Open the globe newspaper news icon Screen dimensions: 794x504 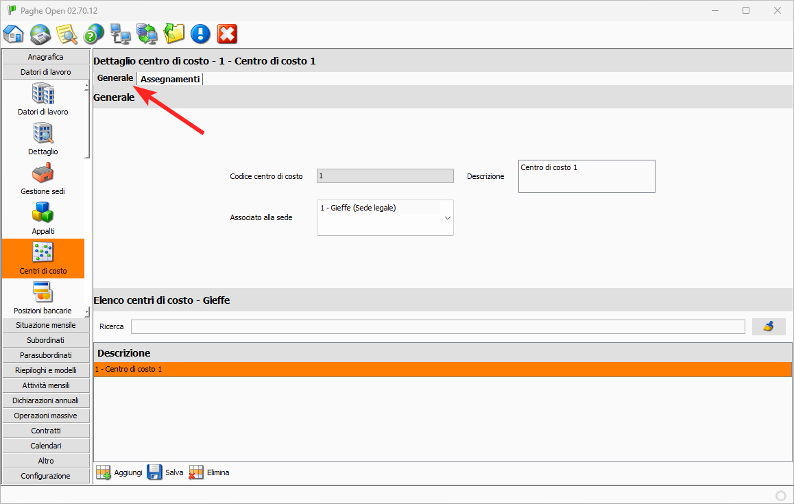40,34
